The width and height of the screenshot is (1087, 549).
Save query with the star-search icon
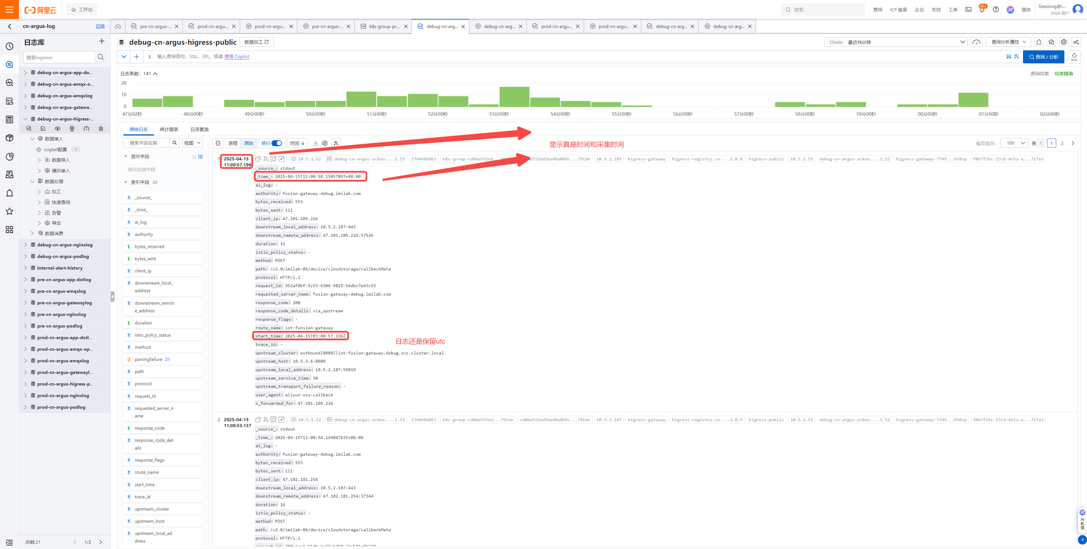click(1051, 42)
